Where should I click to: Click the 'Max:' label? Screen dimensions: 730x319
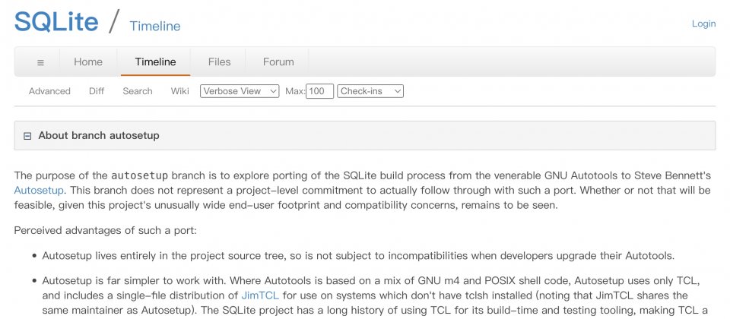[x=295, y=91]
